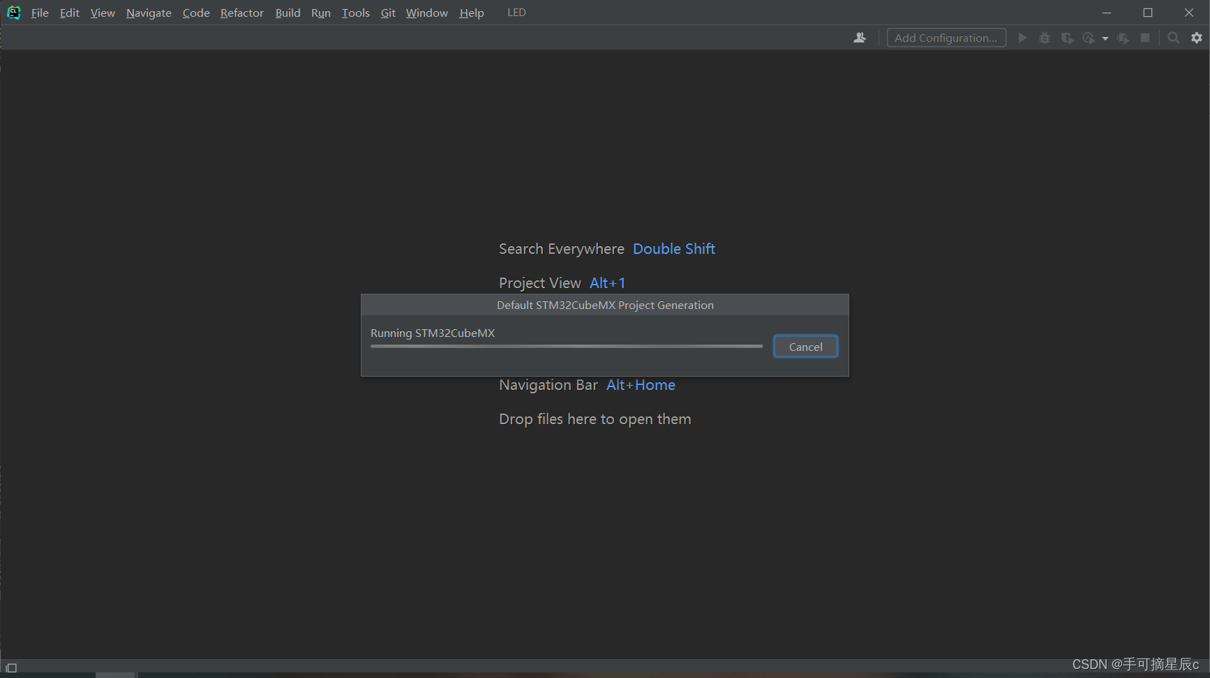The height and width of the screenshot is (678, 1210).
Task: Minimize the CLion window
Action: 1107,13
